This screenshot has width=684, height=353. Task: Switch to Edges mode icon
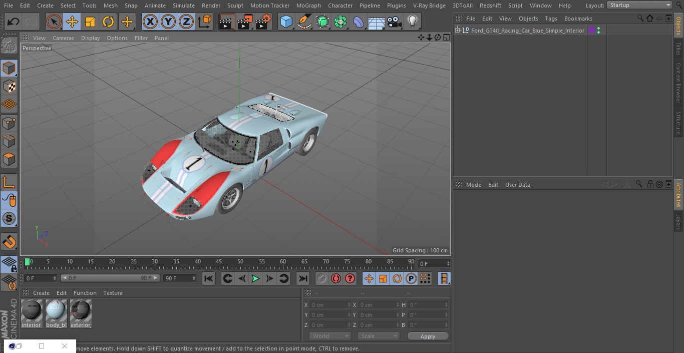[x=9, y=141]
